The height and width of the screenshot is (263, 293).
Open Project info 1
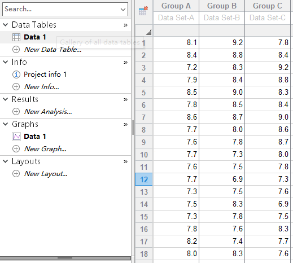(45, 74)
